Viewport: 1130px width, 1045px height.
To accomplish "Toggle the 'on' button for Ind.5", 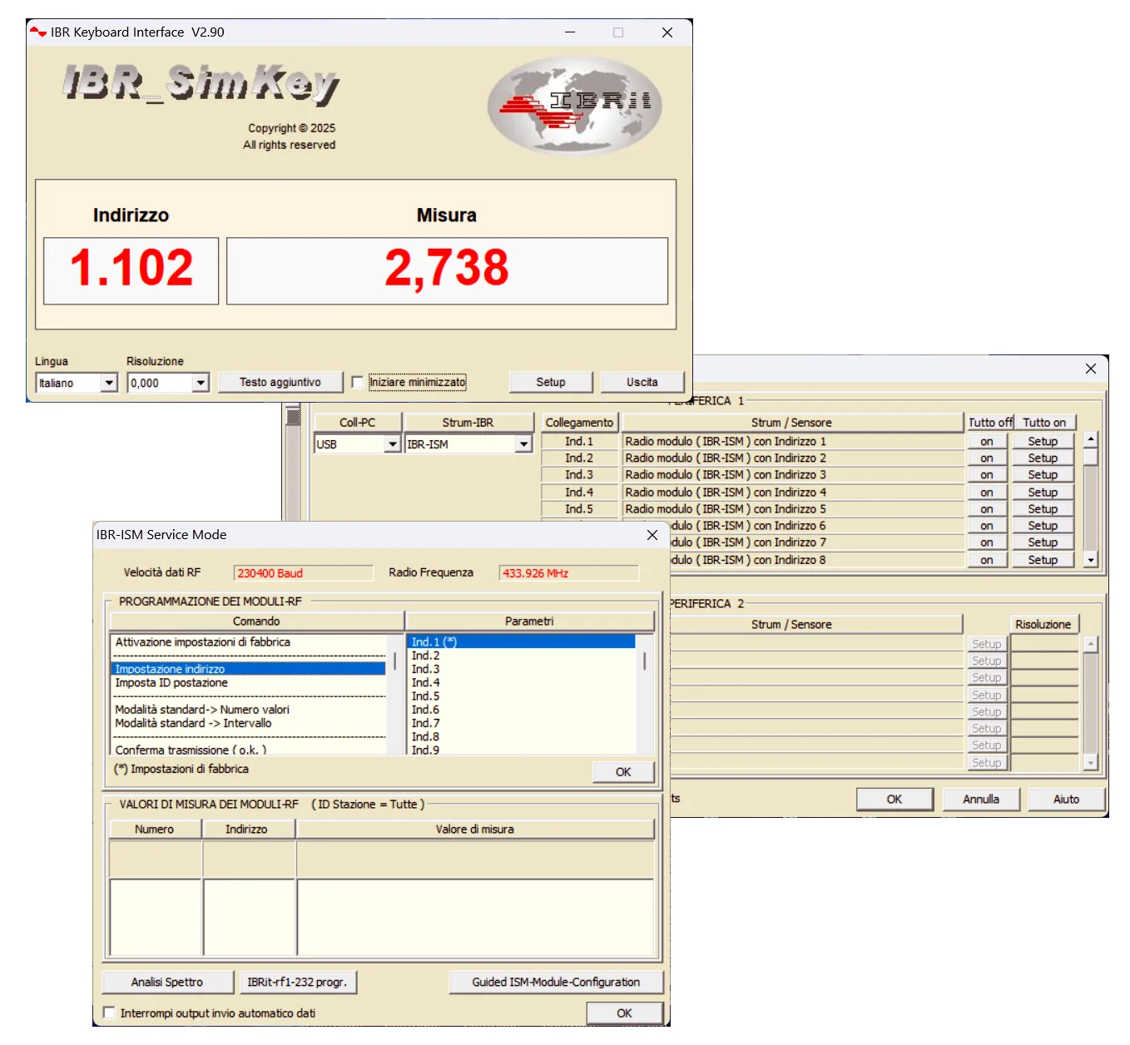I will 987,509.
